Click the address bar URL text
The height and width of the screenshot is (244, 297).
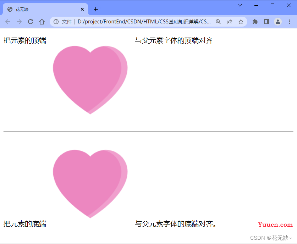tap(144, 22)
